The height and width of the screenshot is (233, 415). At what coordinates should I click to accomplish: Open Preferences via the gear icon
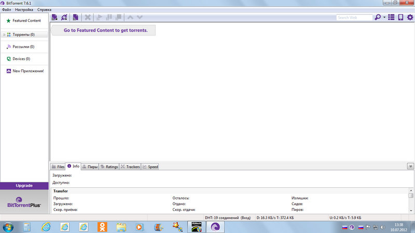click(410, 18)
